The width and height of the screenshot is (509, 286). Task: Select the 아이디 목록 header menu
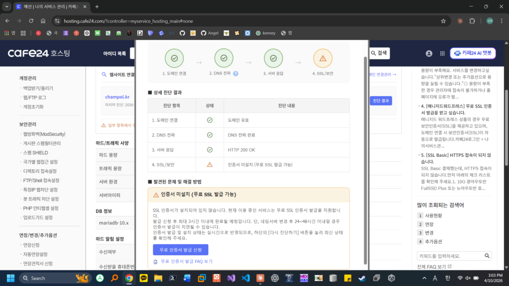(115, 54)
